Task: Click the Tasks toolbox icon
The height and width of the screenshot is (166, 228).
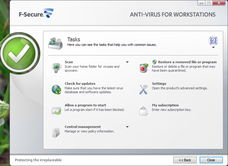Action: tap(55, 43)
